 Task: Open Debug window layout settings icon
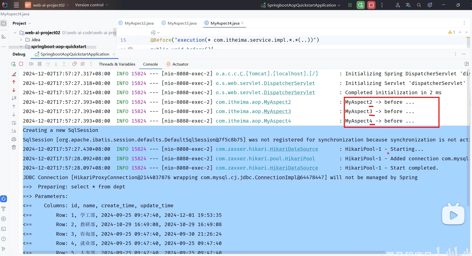coord(467,64)
